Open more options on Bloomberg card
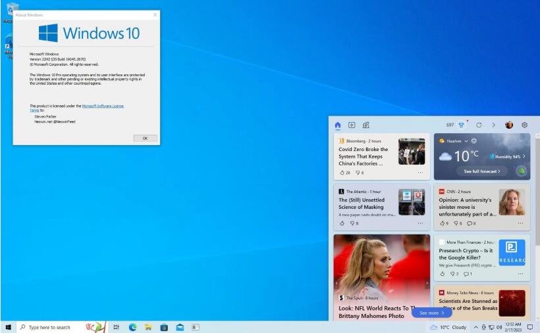 pos(420,173)
